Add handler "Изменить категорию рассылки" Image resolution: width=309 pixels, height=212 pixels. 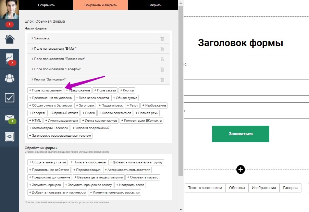[x=115, y=192]
